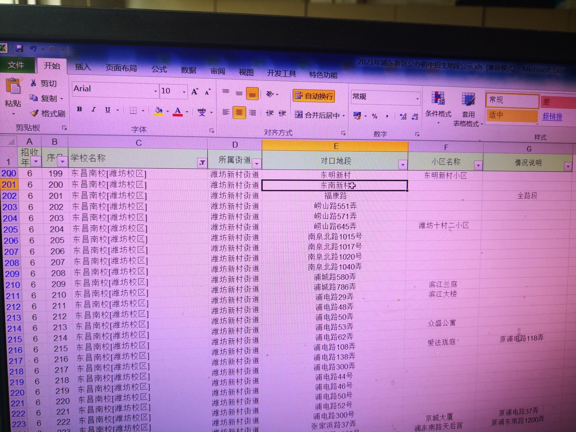
Task: Select the 常规 cell style
Action: pyautogui.click(x=512, y=100)
